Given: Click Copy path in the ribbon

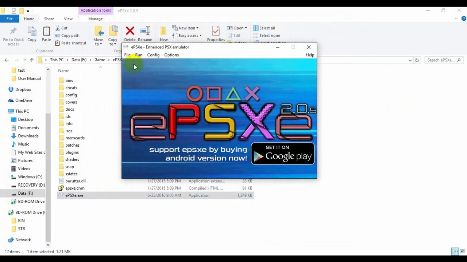Looking at the screenshot, I should pyautogui.click(x=67, y=36).
